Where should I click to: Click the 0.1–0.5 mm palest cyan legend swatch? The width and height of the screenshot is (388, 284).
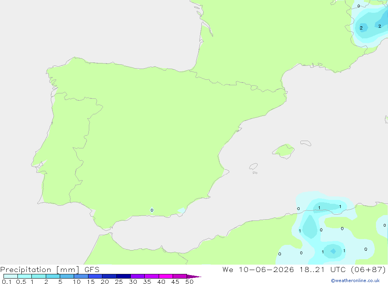click(10, 276)
